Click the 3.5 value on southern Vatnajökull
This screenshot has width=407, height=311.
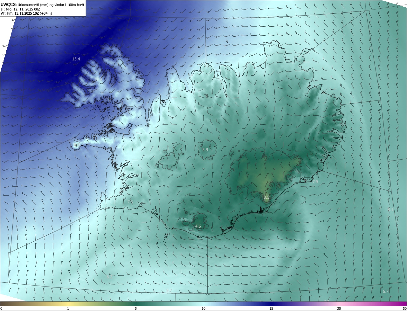(x=266, y=197)
